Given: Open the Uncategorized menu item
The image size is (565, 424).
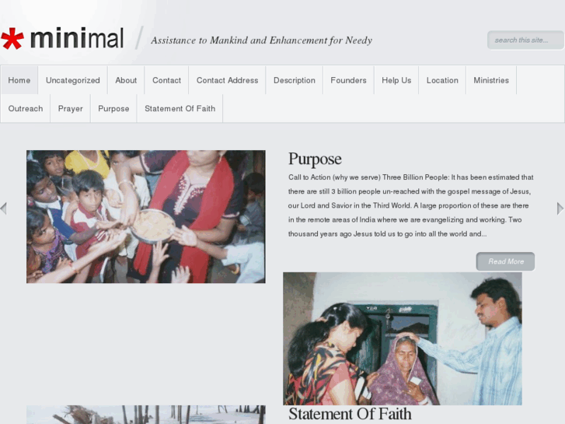Looking at the screenshot, I should click(x=73, y=80).
